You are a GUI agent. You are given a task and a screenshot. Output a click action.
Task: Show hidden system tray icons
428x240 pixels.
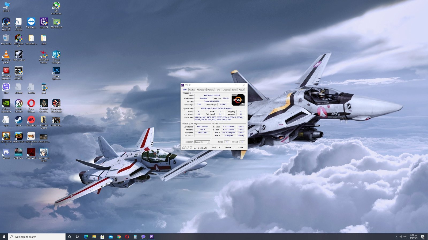(x=396, y=237)
